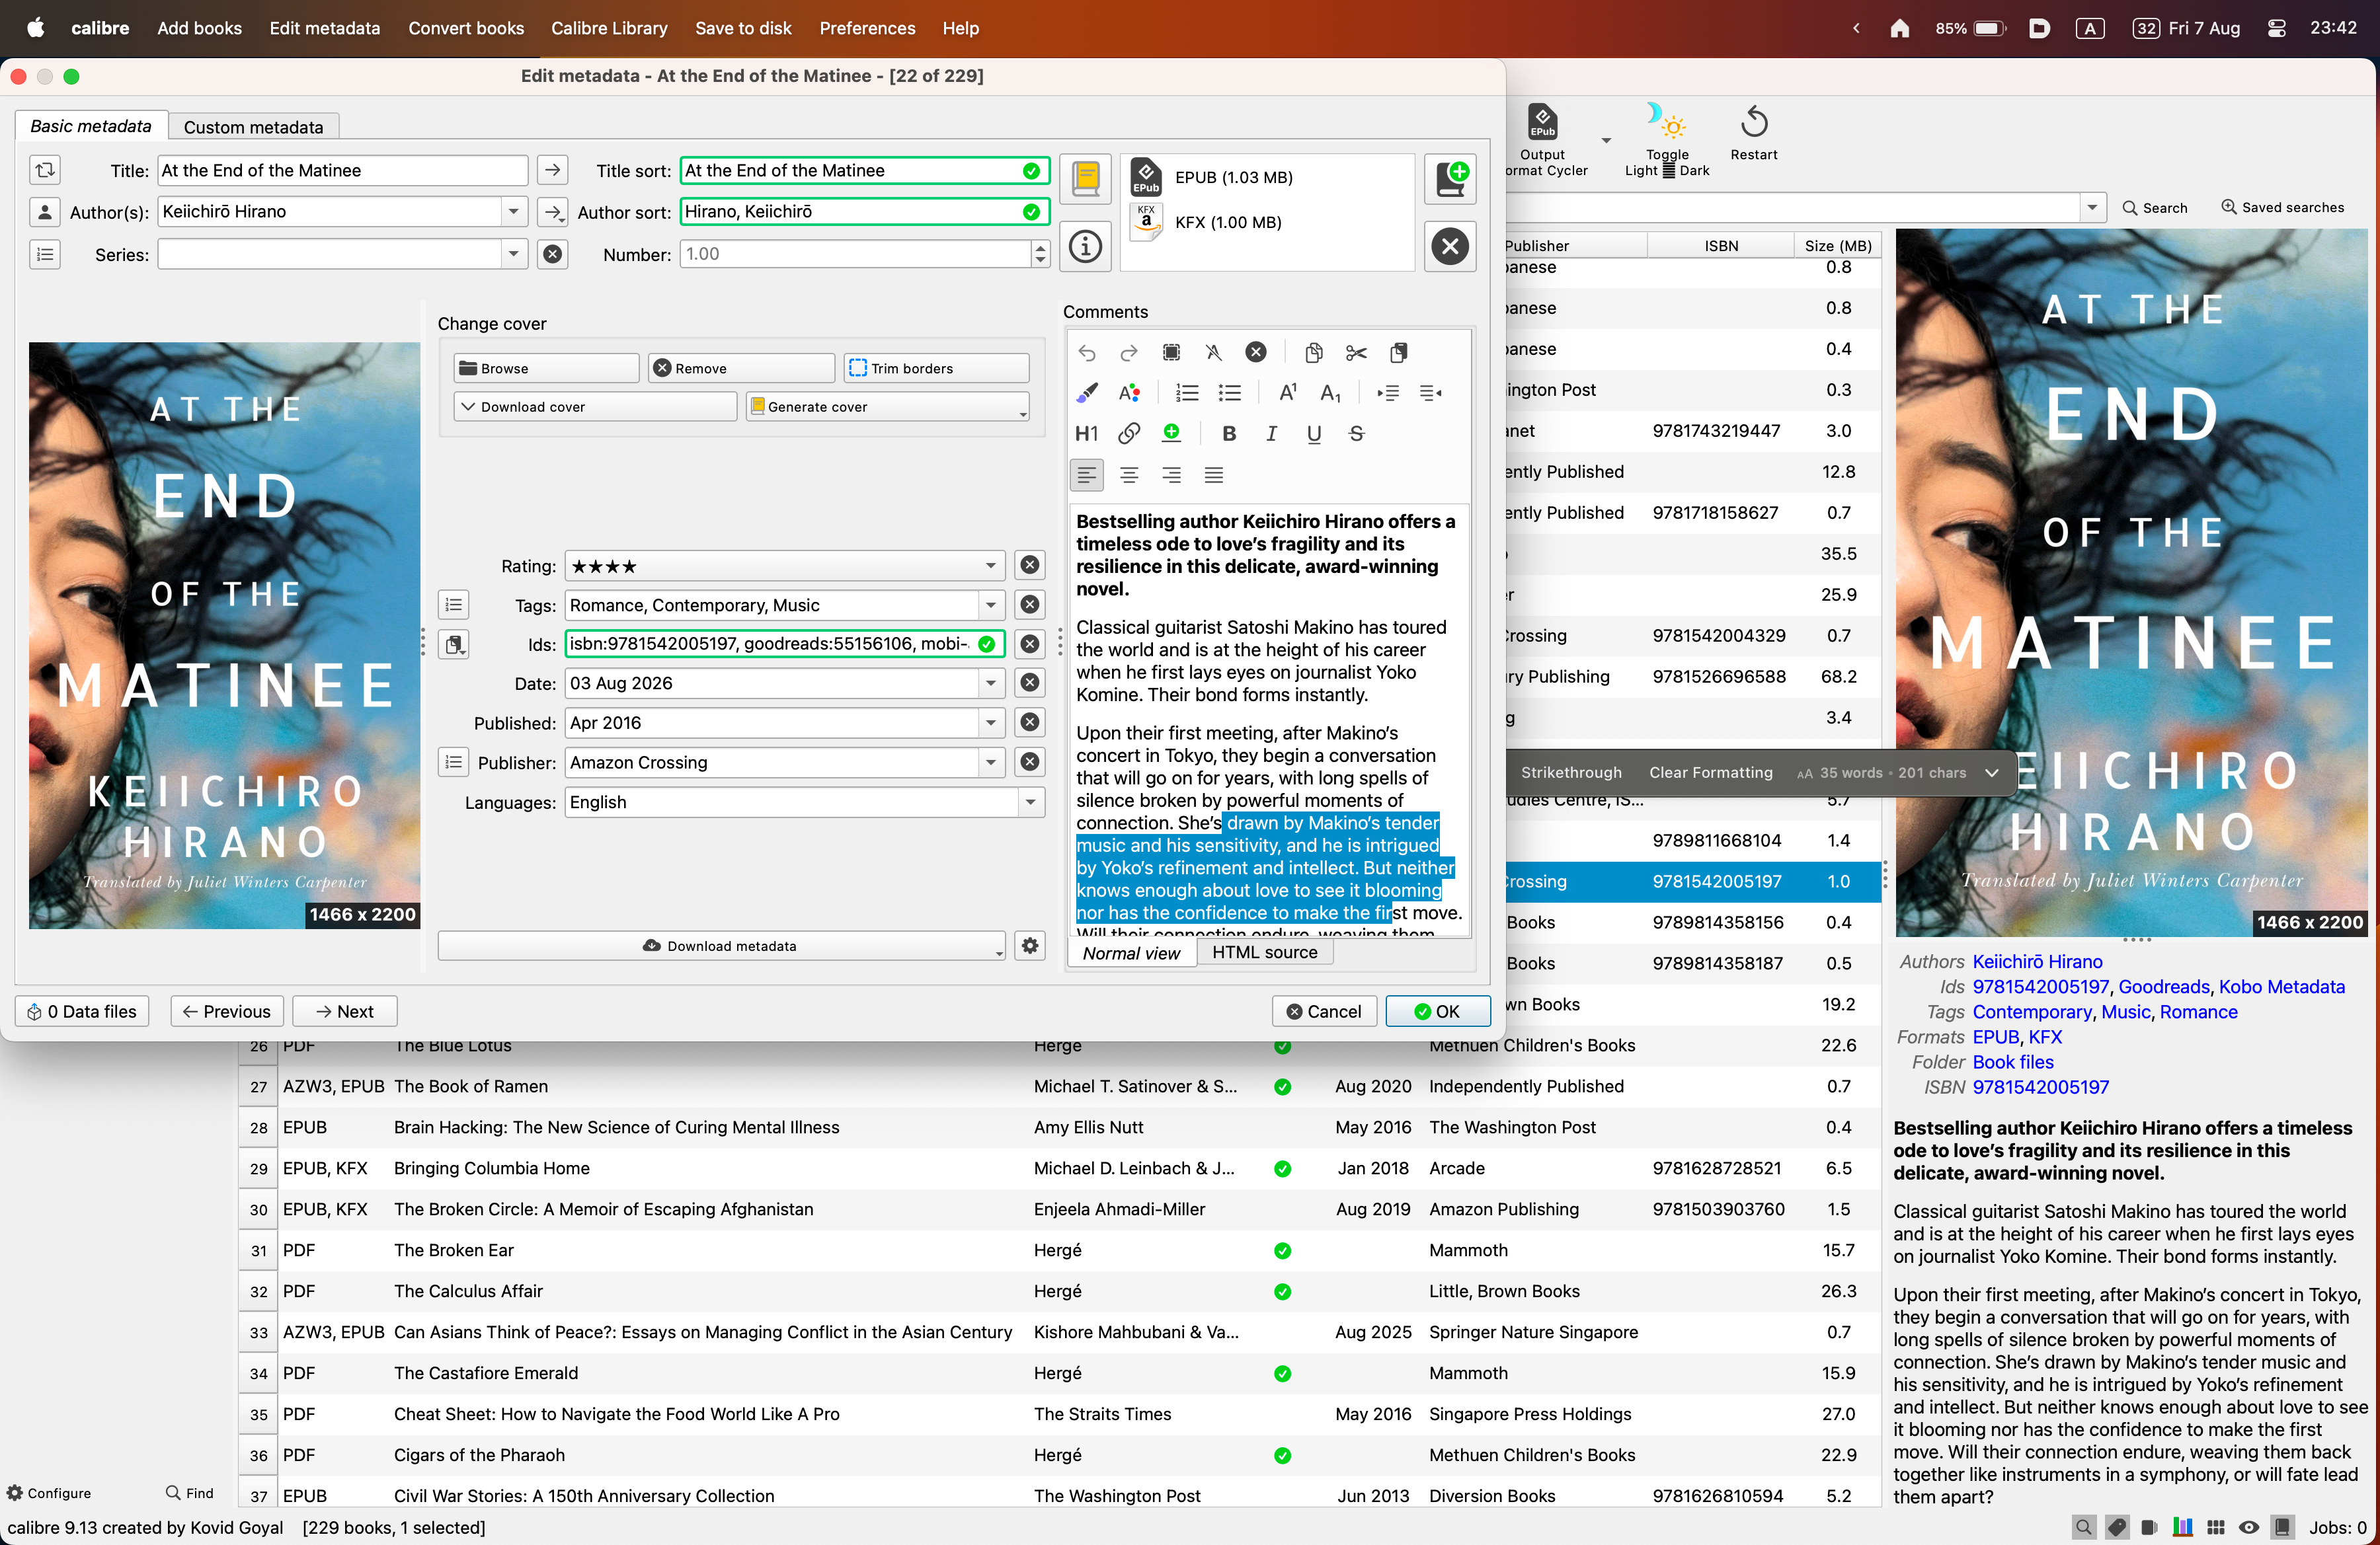
Task: Cancel the metadata edit dialog
Action: click(1324, 1011)
